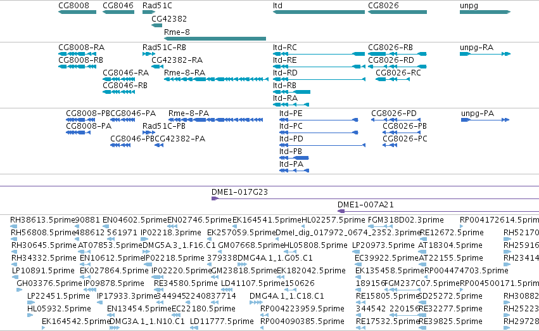Click the GH03376.5prime EST label
This screenshot has height=331, width=539.
pyautogui.click(x=49, y=283)
